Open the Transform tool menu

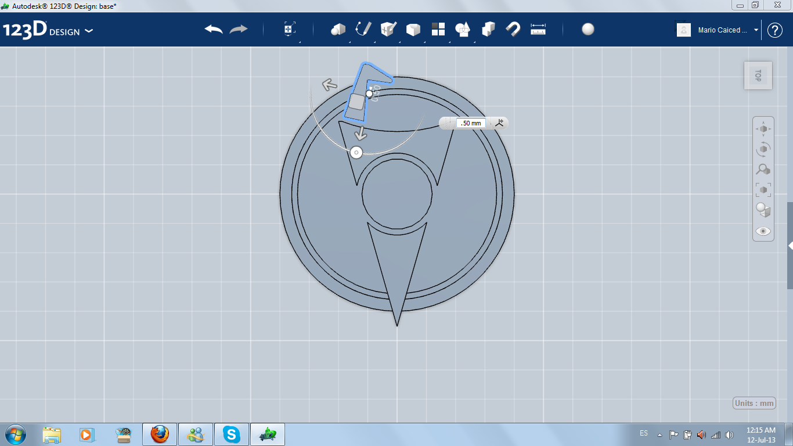tap(290, 29)
